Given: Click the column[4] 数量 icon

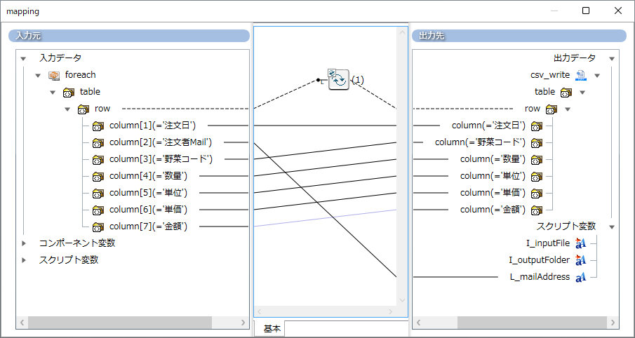Looking at the screenshot, I should pyautogui.click(x=98, y=177).
